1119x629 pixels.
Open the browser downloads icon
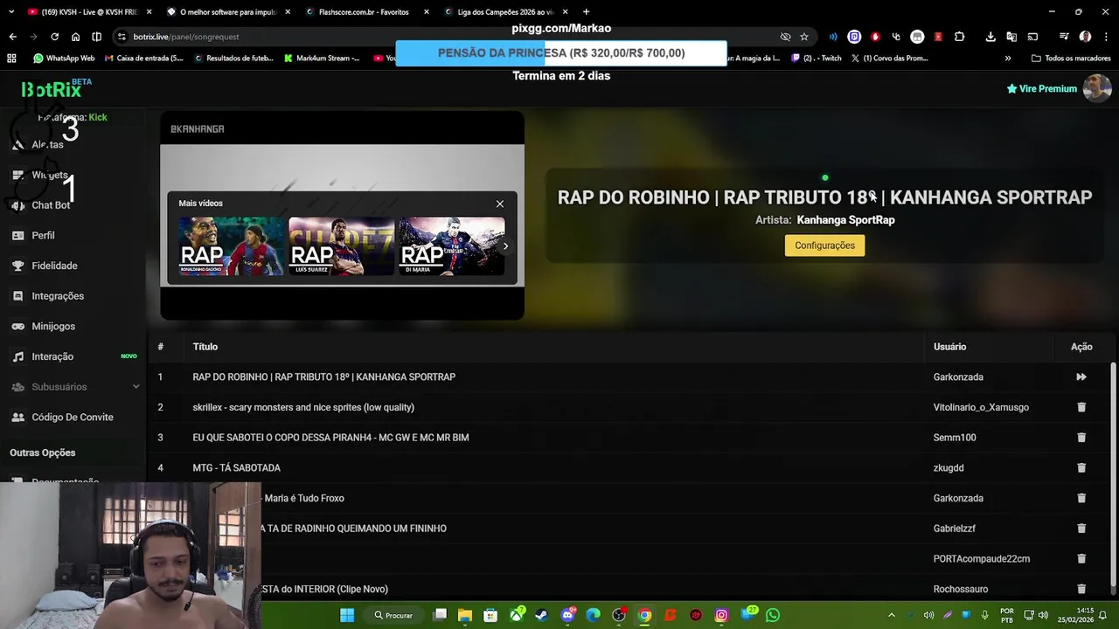point(990,37)
